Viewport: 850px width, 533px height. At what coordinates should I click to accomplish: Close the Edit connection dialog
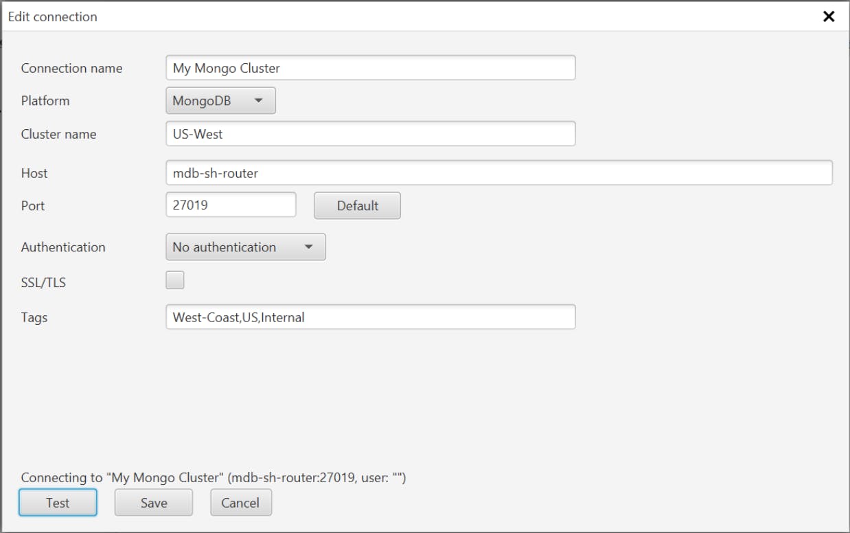pos(829,16)
